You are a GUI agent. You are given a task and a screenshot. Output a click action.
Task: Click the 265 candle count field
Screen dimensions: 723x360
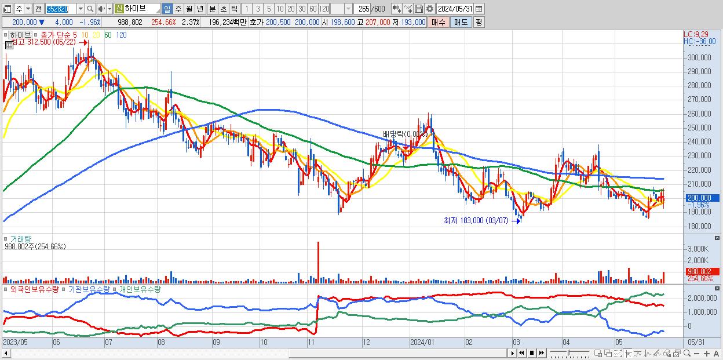pyautogui.click(x=362, y=9)
